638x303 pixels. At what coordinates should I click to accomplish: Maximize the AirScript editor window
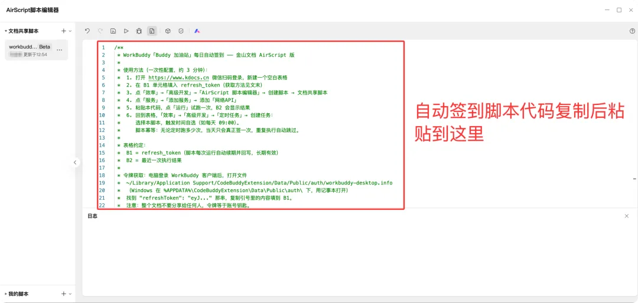coord(619,10)
